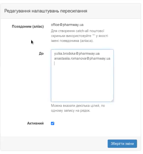Viewport: 143px width, 154px height.
Task: Click the quoted asterisk in the alias hint
Action: [x=93, y=36]
